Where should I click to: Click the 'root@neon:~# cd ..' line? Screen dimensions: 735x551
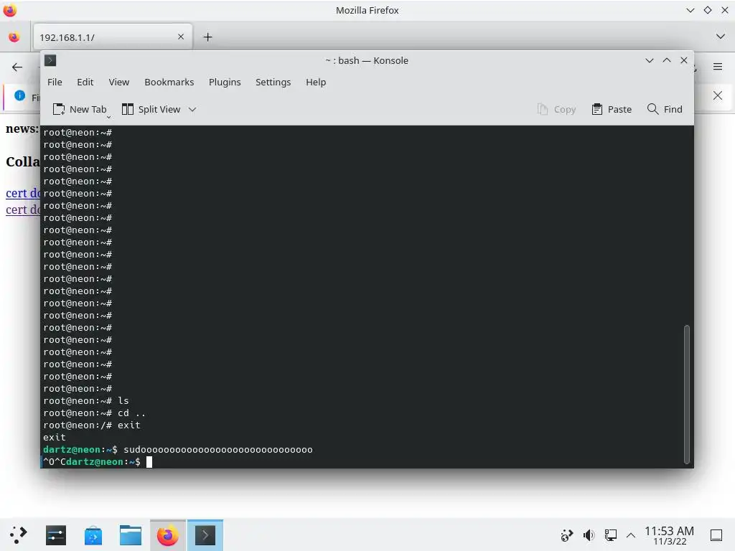(94, 413)
